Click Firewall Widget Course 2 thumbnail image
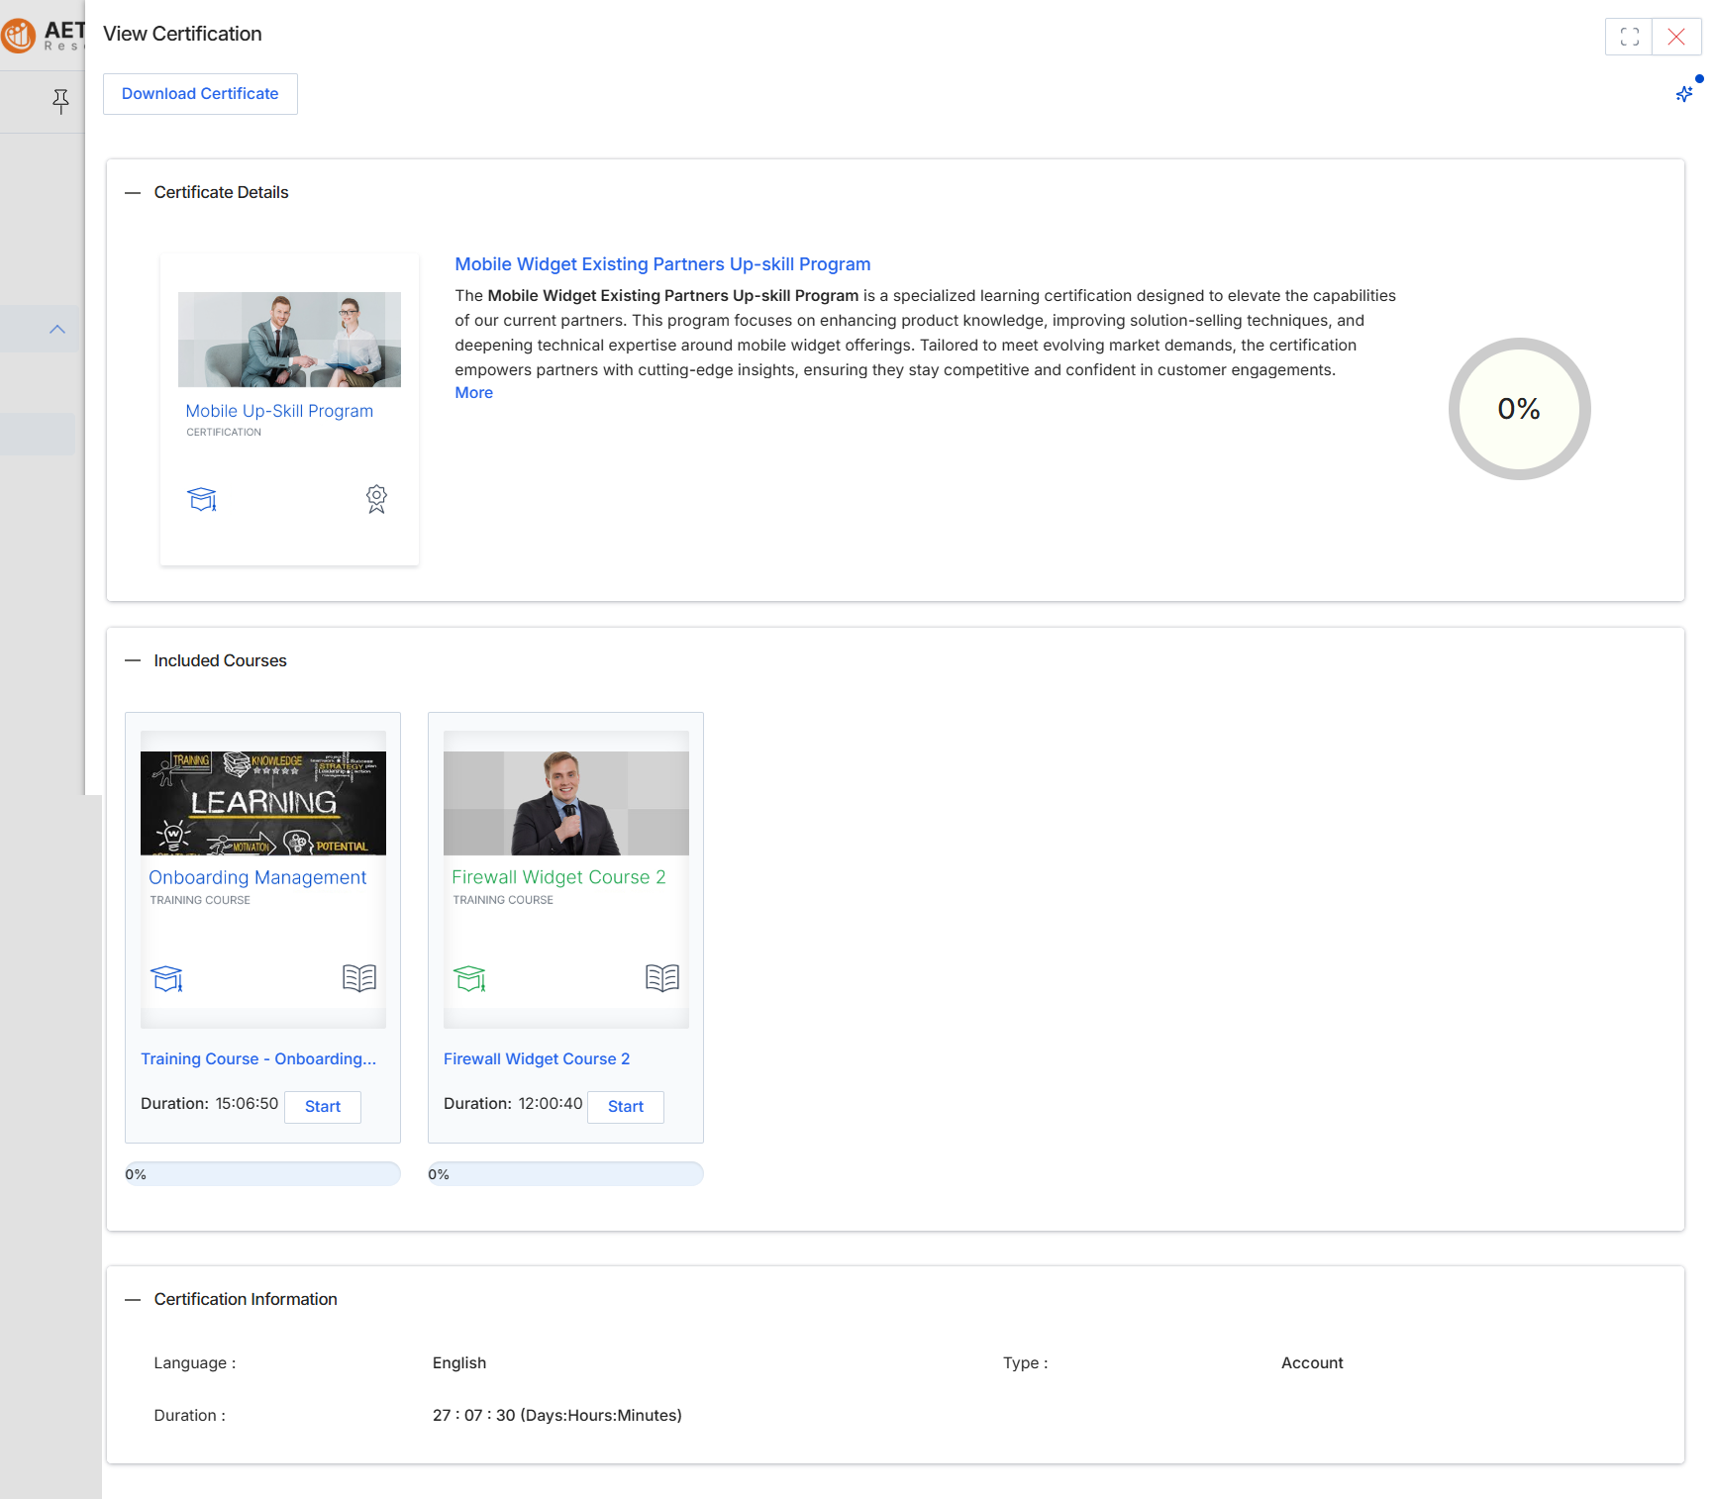The width and height of the screenshot is (1715, 1499). click(x=566, y=803)
